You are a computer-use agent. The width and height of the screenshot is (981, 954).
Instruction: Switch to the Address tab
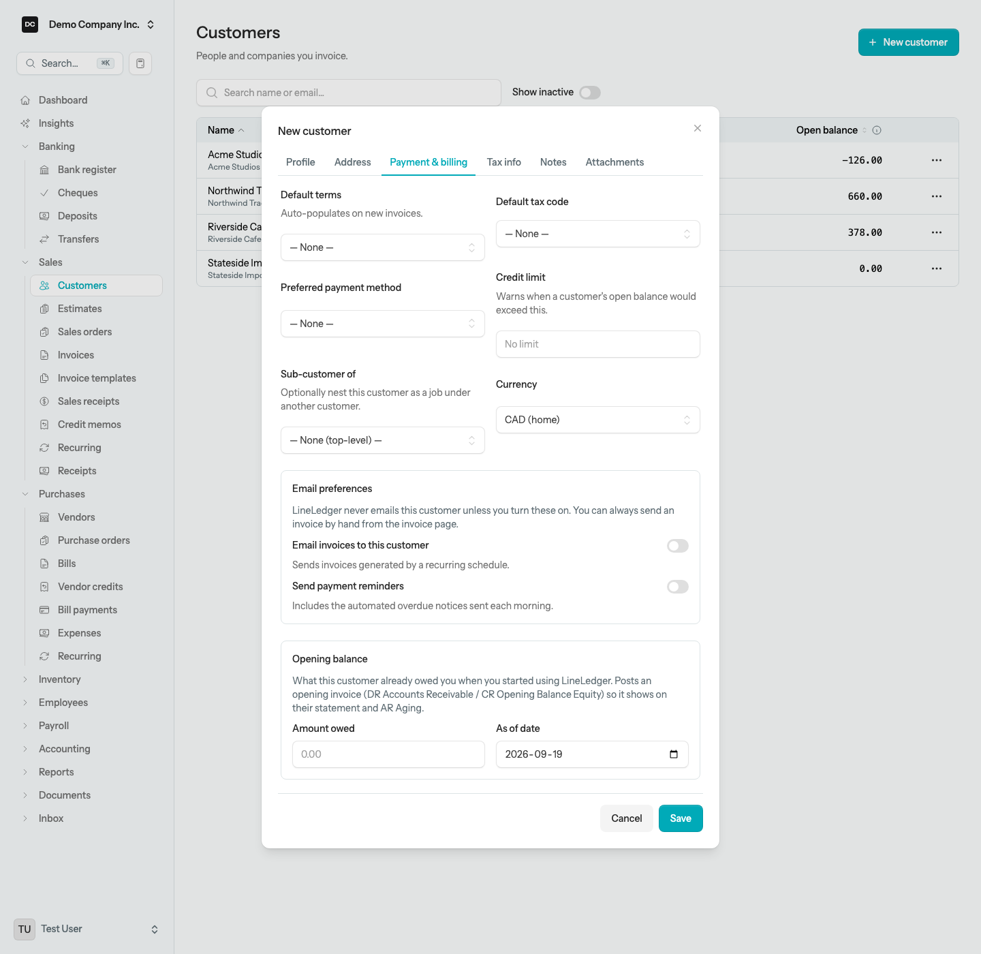(353, 162)
